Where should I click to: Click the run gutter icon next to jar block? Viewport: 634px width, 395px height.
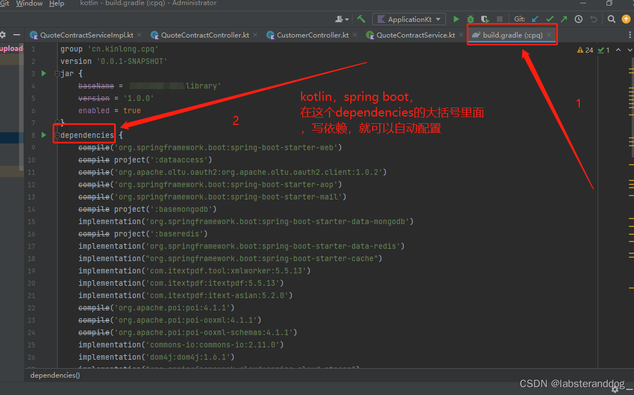(x=43, y=73)
